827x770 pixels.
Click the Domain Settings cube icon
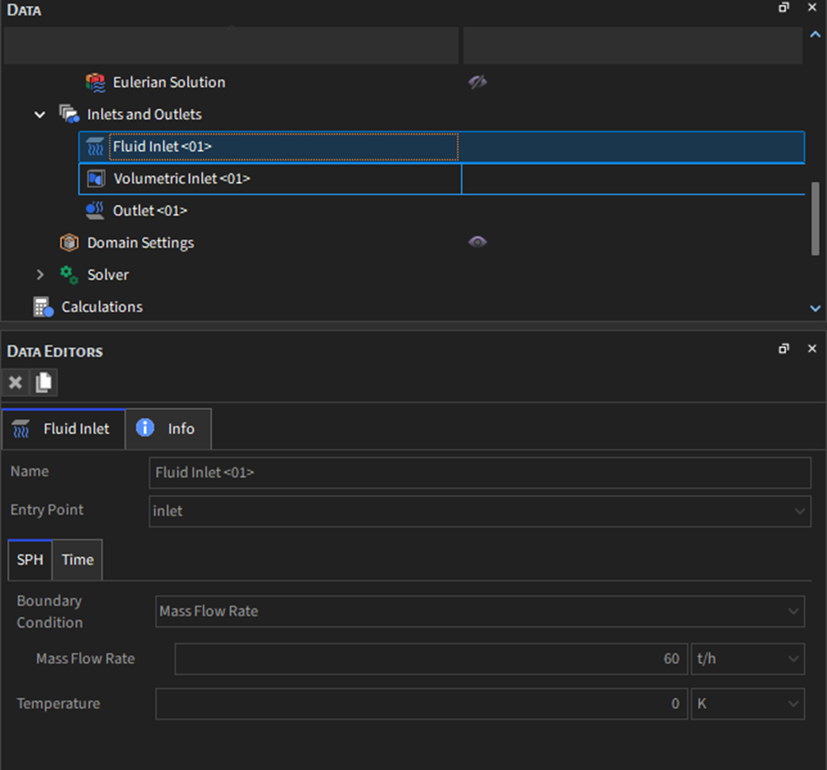[x=70, y=243]
